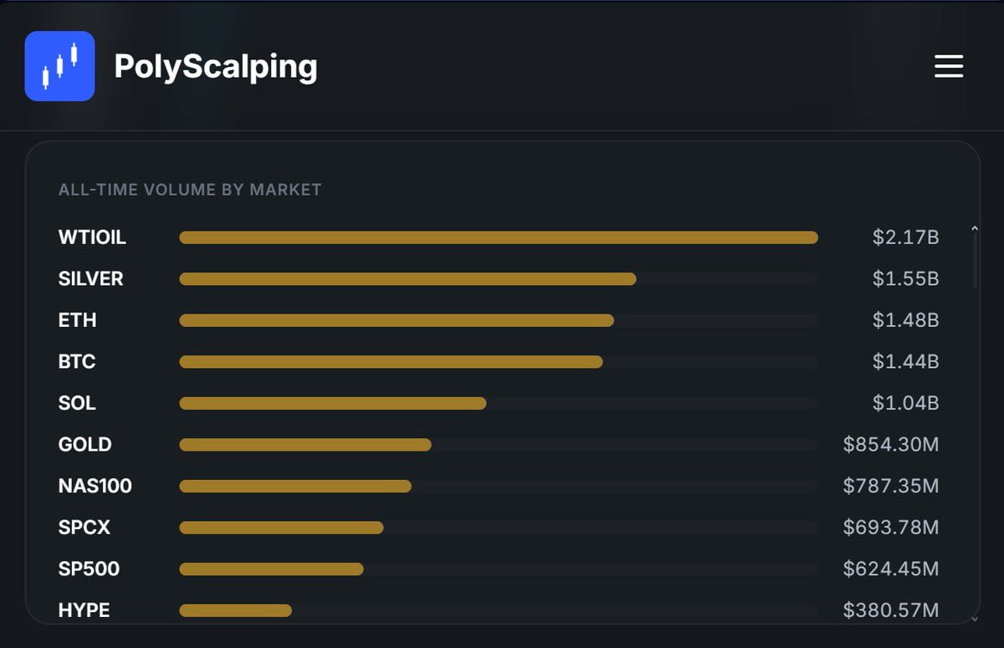Image resolution: width=1004 pixels, height=648 pixels.
Task: Click the $854.30M GOLD volume value
Action: point(891,445)
